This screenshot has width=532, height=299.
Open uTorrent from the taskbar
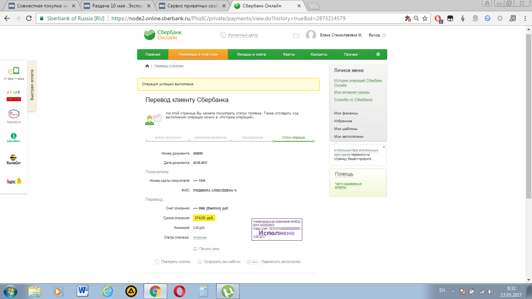tap(227, 291)
